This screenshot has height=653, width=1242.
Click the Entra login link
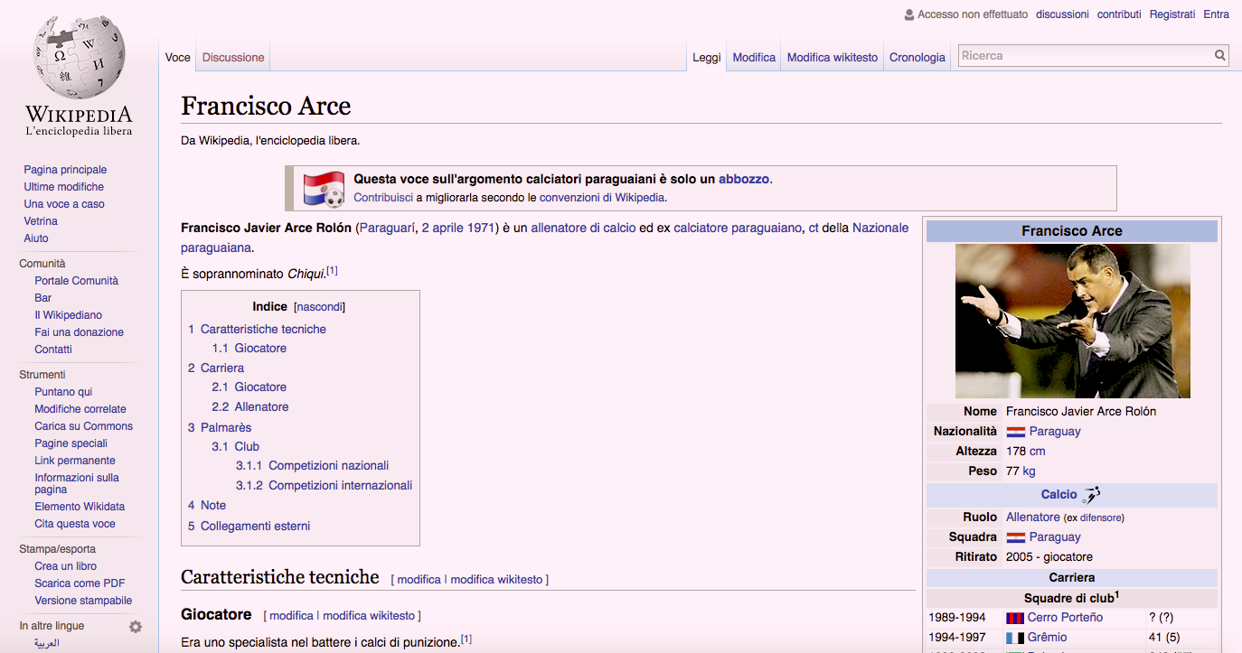point(1217,14)
